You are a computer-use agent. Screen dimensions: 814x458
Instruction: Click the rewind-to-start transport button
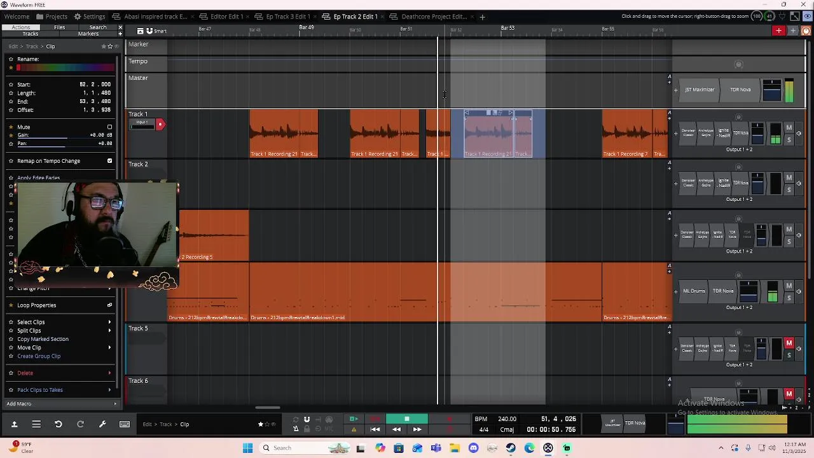tap(375, 429)
